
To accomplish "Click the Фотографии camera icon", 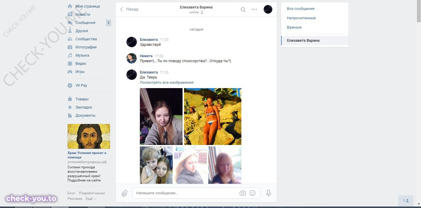I will pos(70,47).
